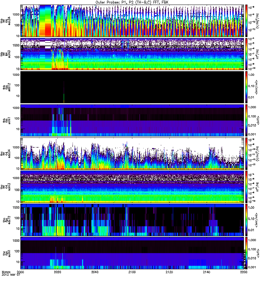Select the thb fff 64 scm3 spectrogram panel

tap(132, 54)
